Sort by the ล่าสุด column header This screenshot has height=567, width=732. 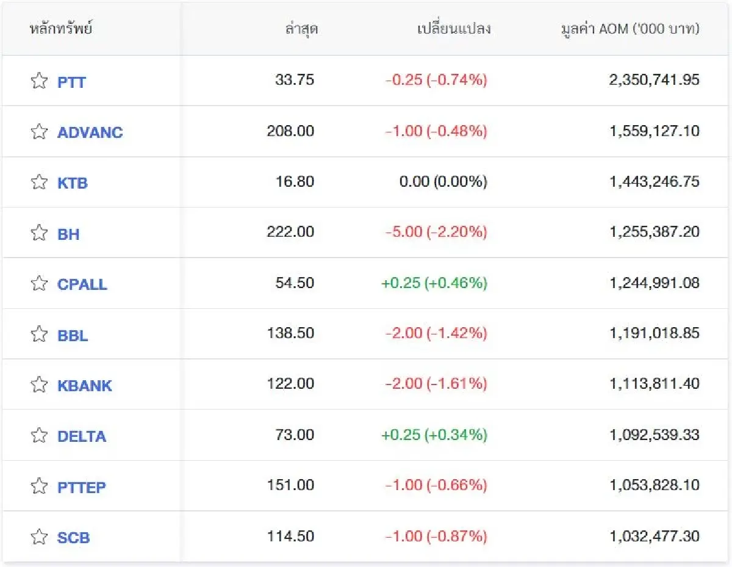(x=301, y=29)
